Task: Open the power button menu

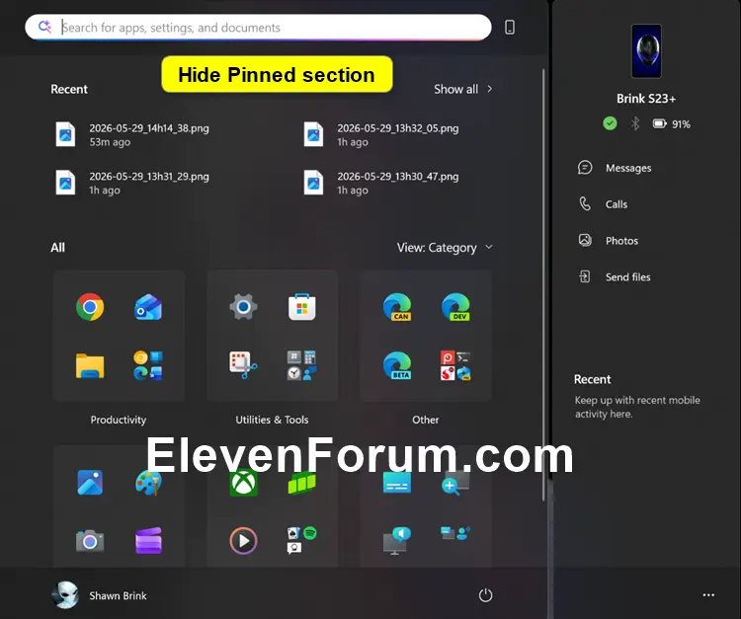Action: pyautogui.click(x=485, y=595)
